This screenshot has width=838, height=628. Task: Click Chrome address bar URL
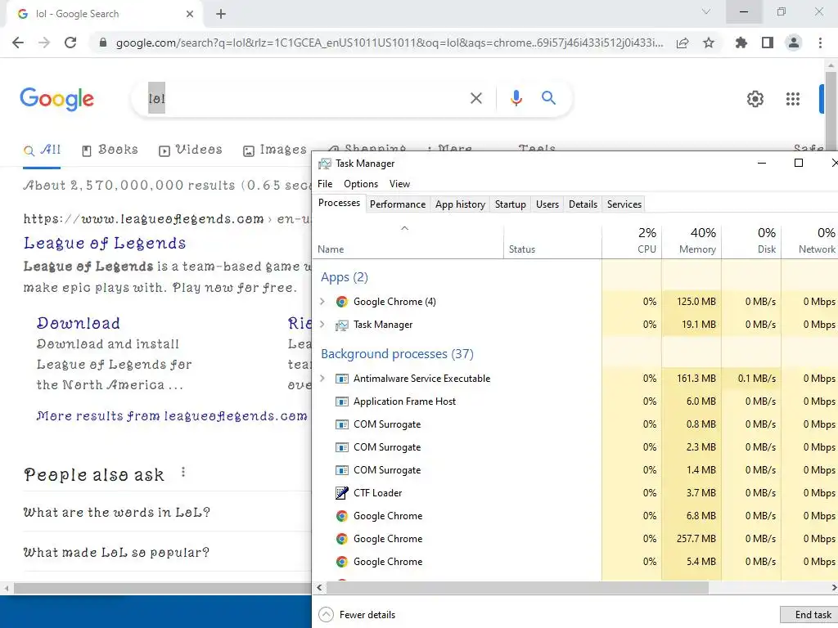click(389, 43)
